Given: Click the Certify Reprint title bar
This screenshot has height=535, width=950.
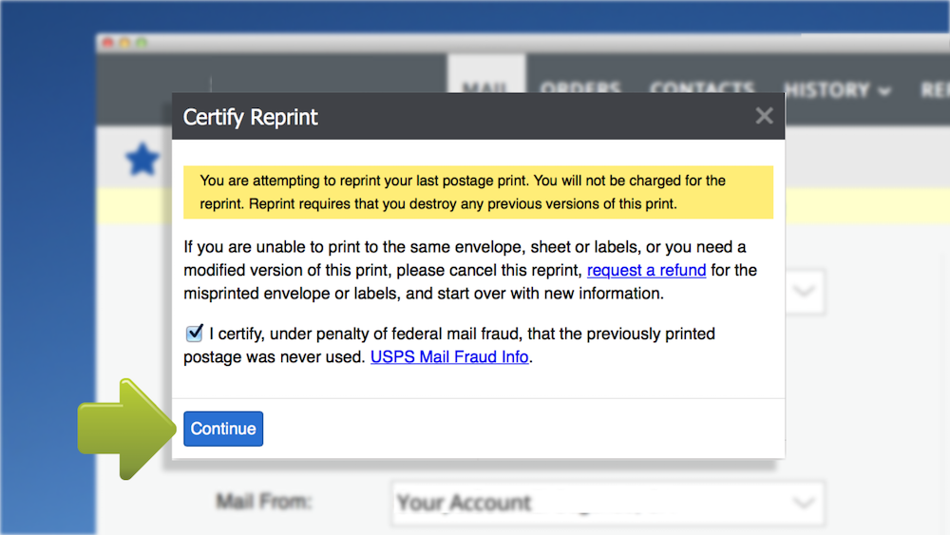Looking at the screenshot, I should tap(478, 116).
